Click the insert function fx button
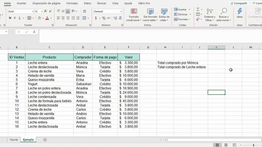The height and width of the screenshot is (147, 262). (34, 32)
